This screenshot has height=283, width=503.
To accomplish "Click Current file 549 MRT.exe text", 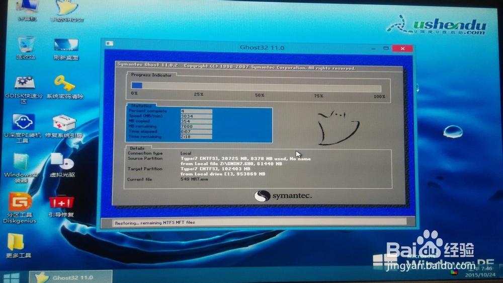I will (194, 179).
